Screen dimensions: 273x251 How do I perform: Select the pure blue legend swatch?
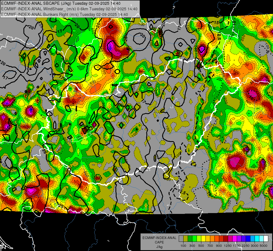[248, 238]
